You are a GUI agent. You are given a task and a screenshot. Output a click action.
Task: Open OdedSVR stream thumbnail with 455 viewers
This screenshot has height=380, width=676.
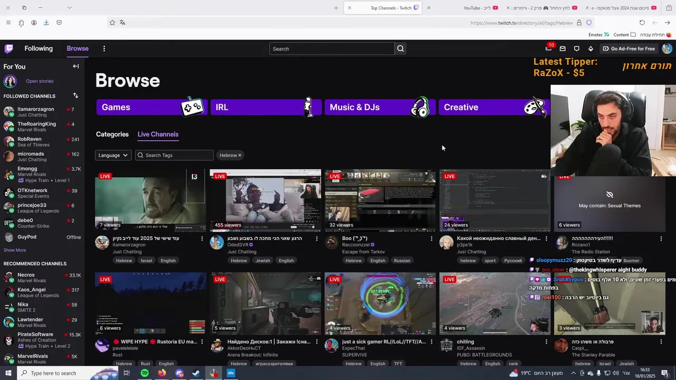click(265, 201)
